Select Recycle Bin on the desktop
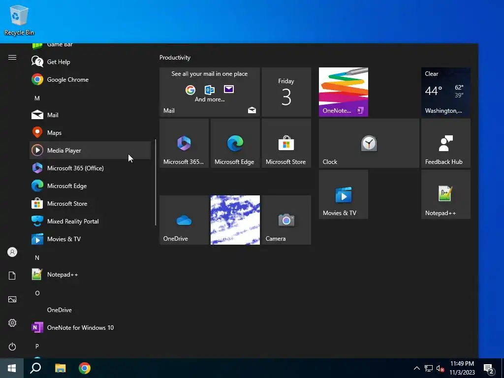Image resolution: width=504 pixels, height=378 pixels. coord(19,20)
